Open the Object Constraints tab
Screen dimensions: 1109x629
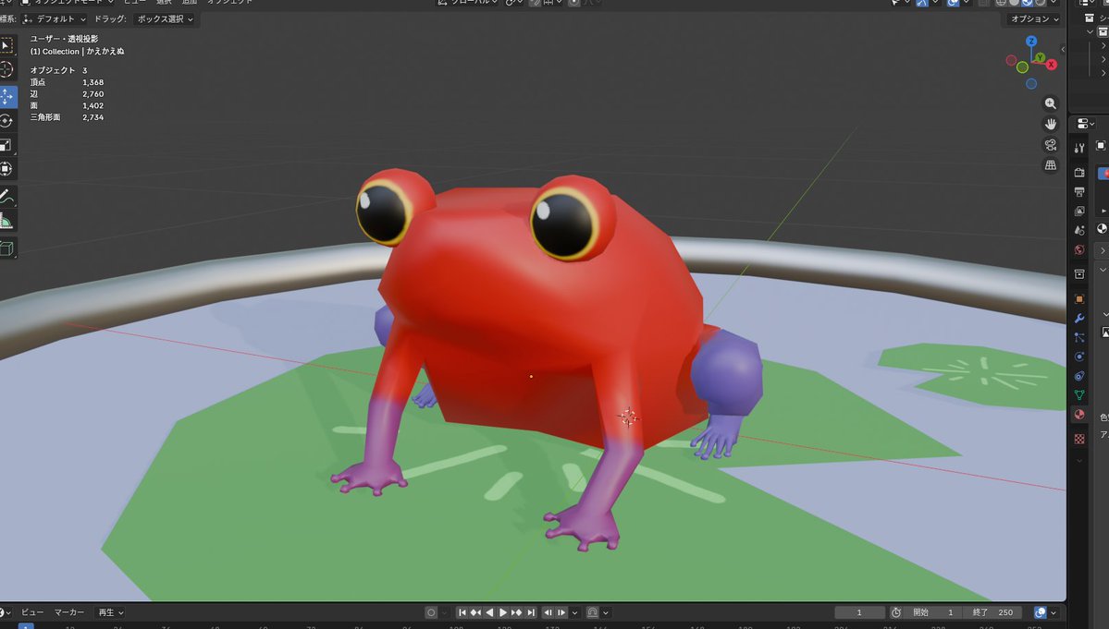(1079, 376)
